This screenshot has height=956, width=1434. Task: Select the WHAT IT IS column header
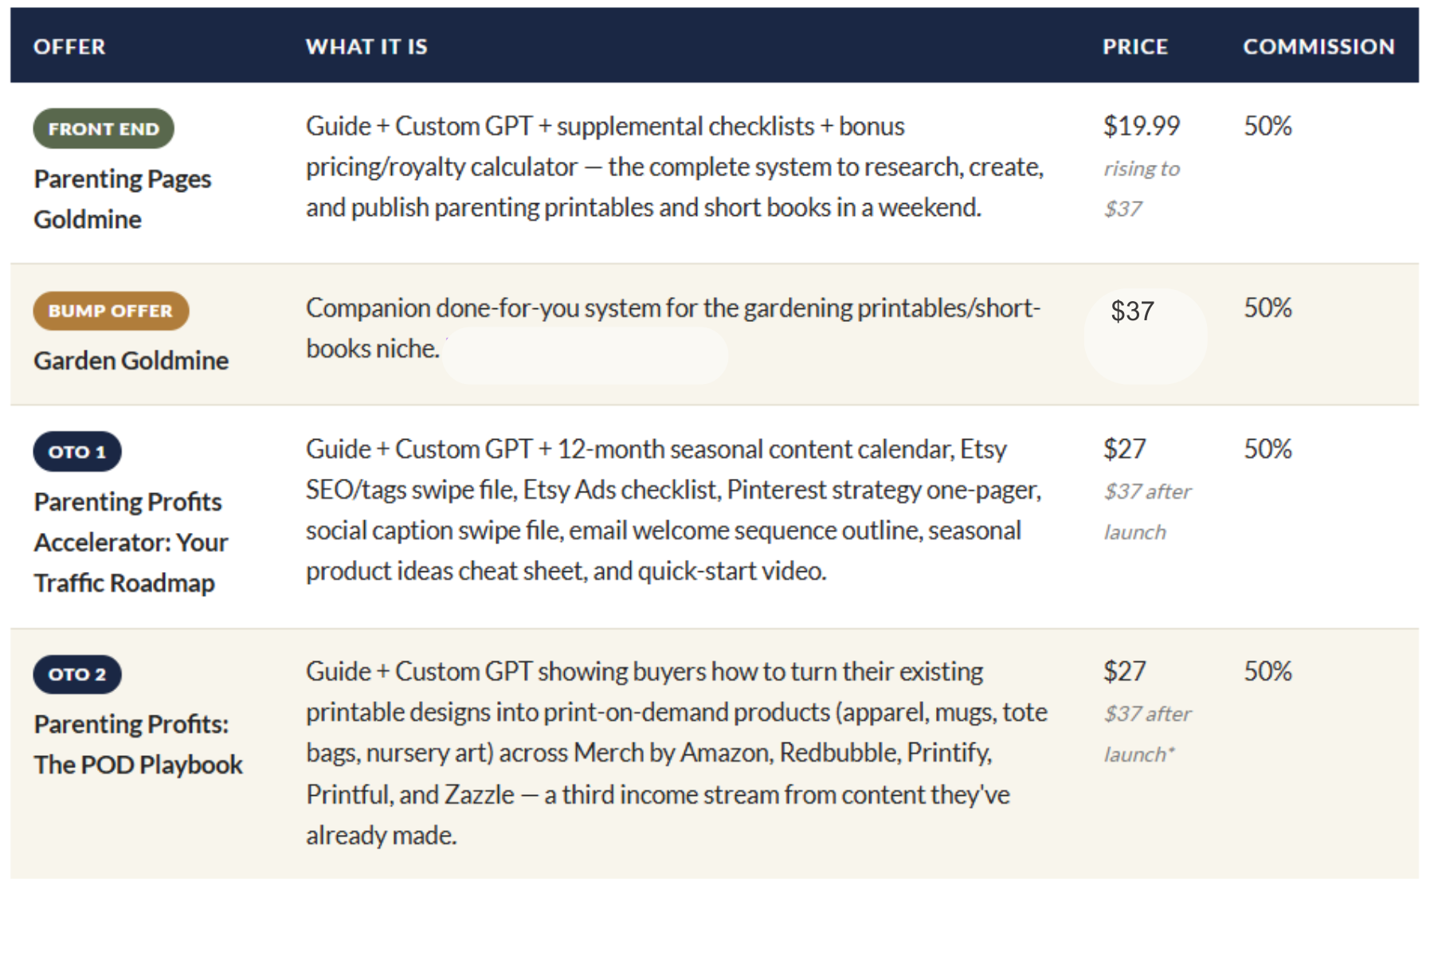tap(366, 47)
